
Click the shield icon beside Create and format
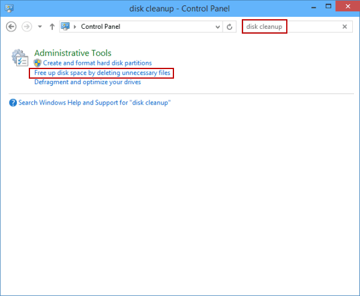(37, 62)
